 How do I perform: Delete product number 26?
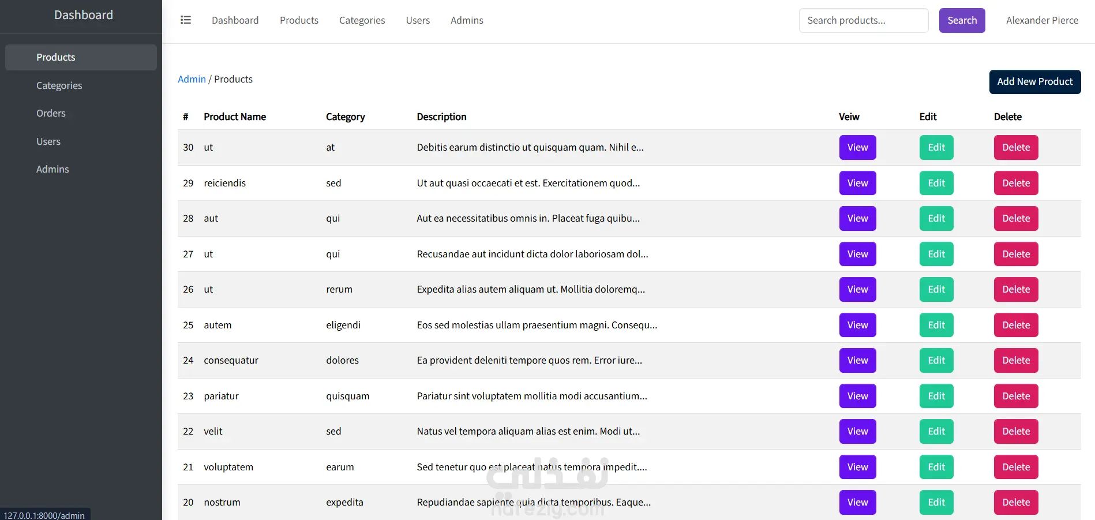point(1016,289)
